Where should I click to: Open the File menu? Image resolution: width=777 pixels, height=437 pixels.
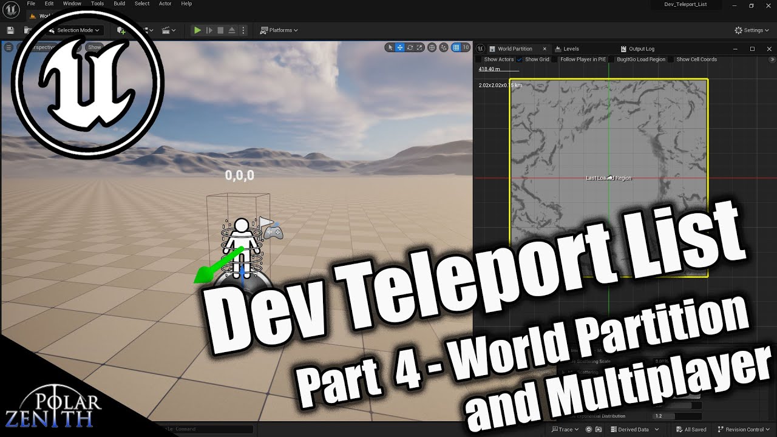(31, 4)
